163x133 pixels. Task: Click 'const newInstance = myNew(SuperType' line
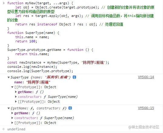point(58,62)
